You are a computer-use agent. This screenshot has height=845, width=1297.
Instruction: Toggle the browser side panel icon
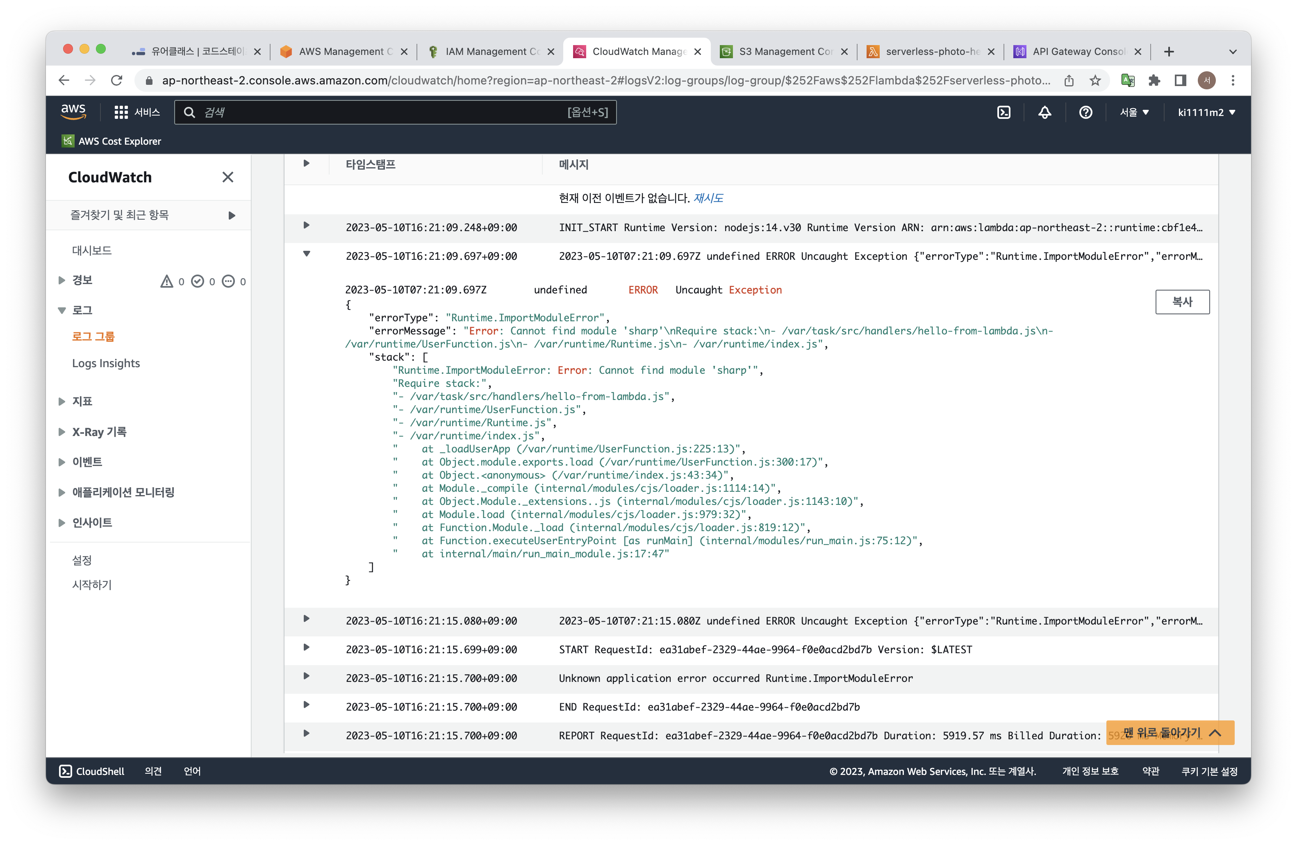click(1181, 81)
